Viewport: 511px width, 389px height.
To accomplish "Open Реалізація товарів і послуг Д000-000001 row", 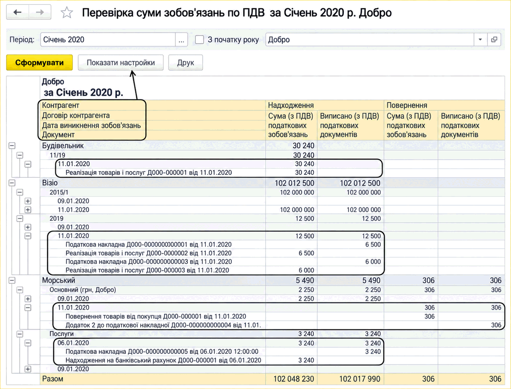I will coord(149,173).
